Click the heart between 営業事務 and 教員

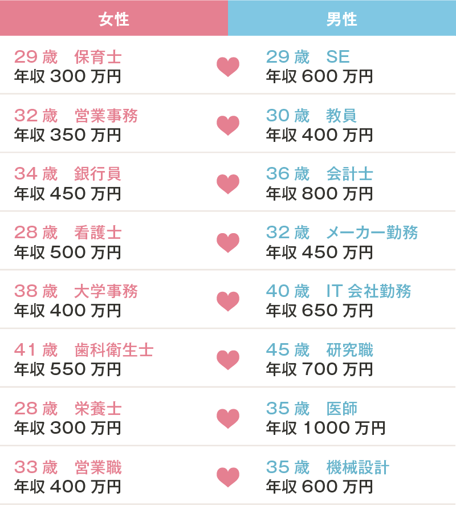click(x=228, y=125)
